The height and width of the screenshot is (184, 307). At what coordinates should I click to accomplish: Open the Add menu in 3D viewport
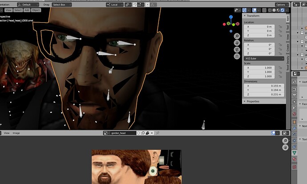(27, 10)
